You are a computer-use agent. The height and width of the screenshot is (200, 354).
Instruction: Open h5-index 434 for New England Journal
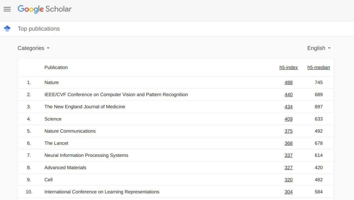288,107
